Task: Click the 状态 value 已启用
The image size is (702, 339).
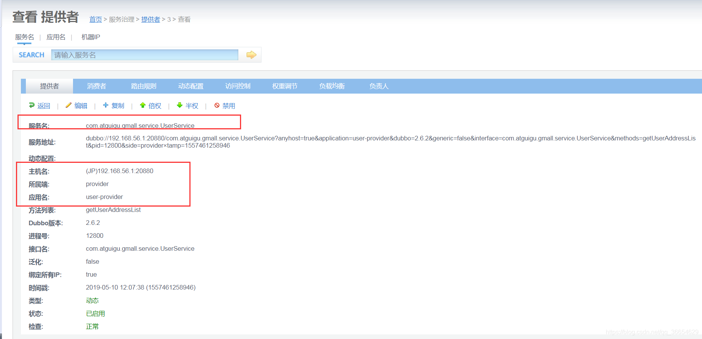Action: coord(95,314)
